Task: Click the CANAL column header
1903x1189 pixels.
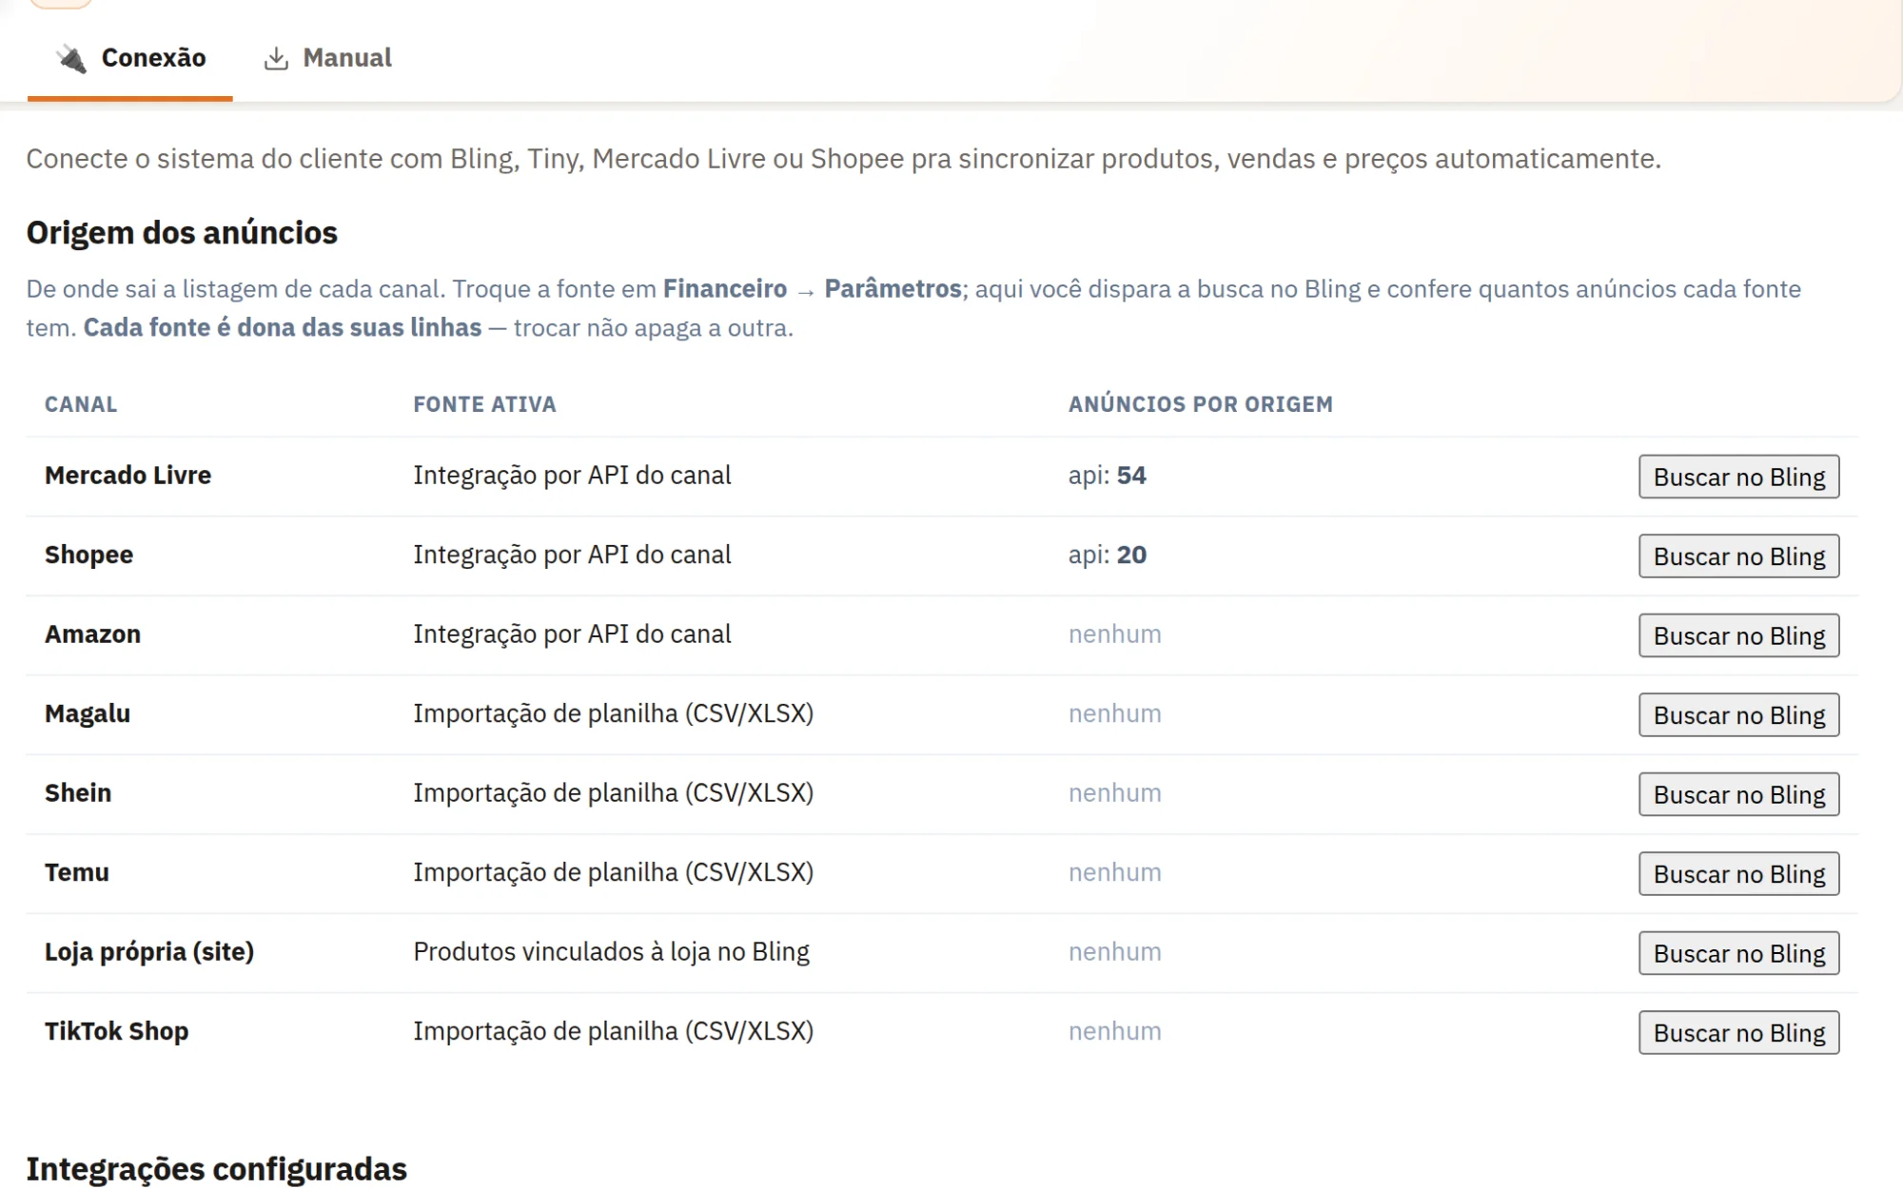Action: click(x=81, y=404)
